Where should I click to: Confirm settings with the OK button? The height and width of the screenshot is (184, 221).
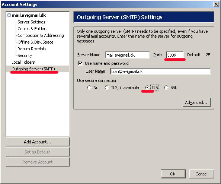(x=173, y=174)
